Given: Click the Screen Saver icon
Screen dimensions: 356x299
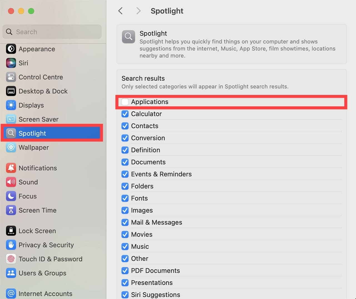Looking at the screenshot, I should [11, 119].
